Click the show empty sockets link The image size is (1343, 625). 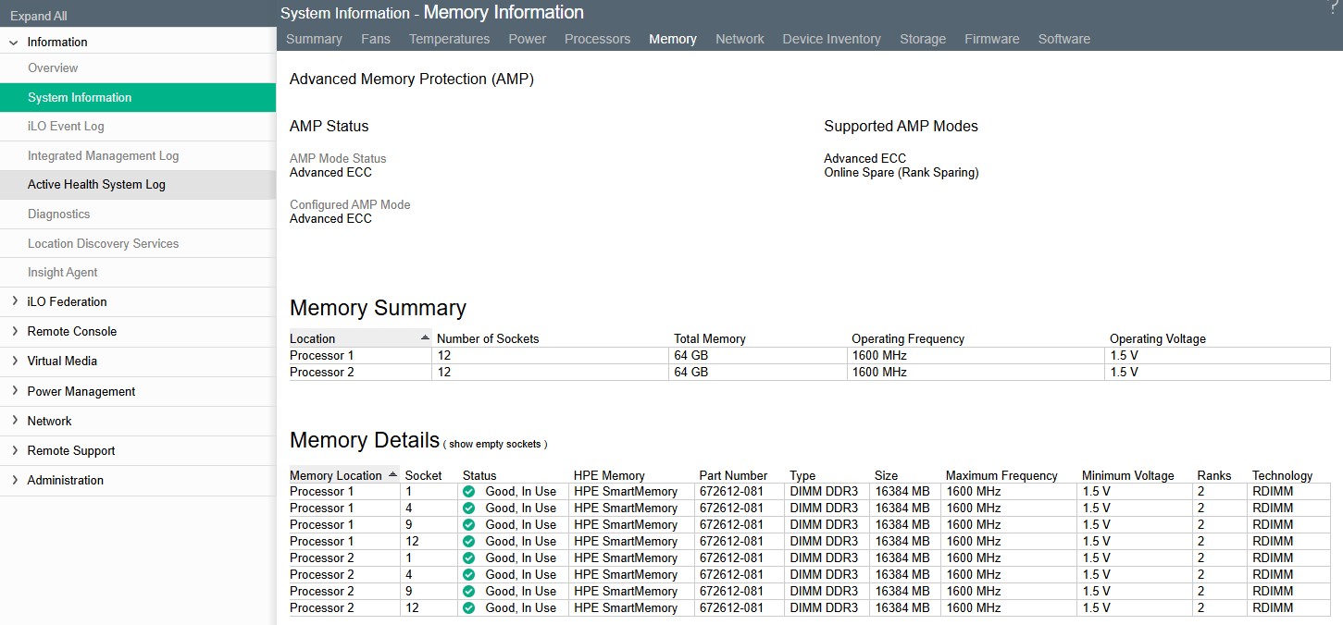pos(494,445)
